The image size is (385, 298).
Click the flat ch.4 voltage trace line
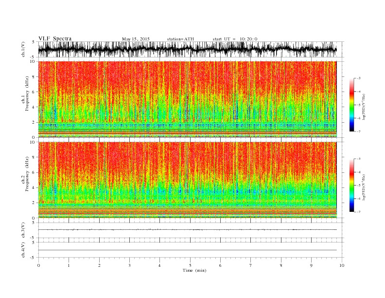187,250
